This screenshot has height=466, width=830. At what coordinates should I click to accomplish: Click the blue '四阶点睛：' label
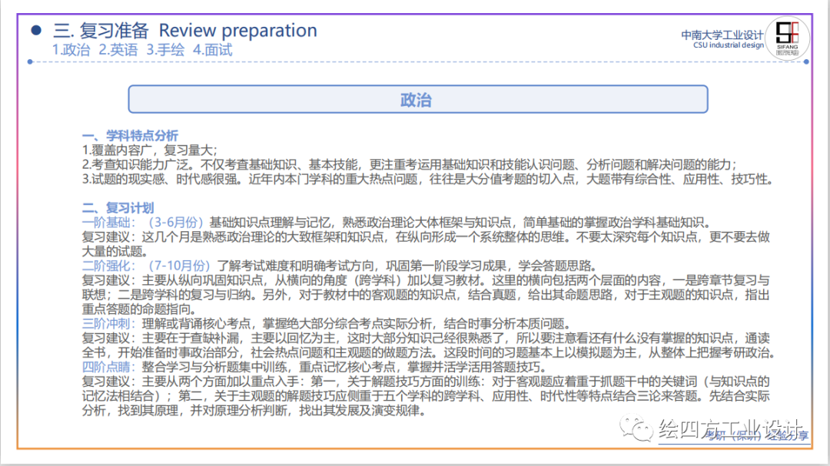[x=109, y=366]
